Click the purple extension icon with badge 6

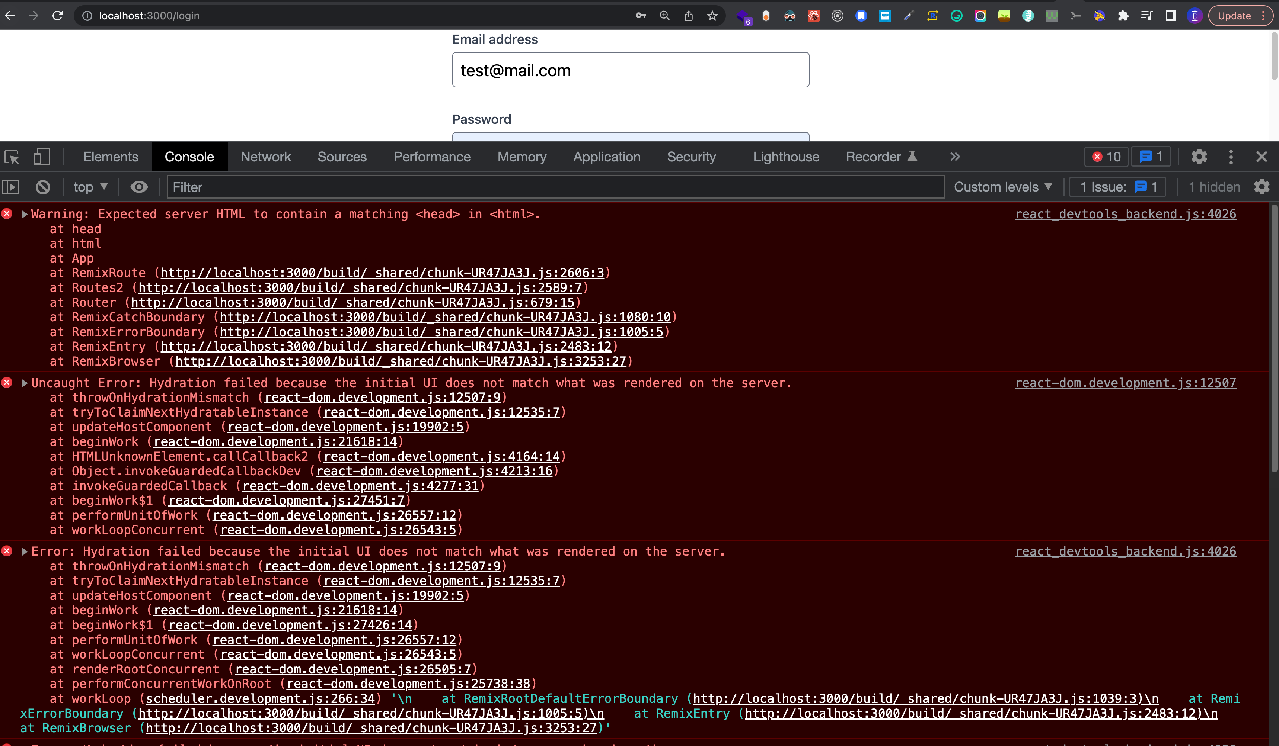743,17
